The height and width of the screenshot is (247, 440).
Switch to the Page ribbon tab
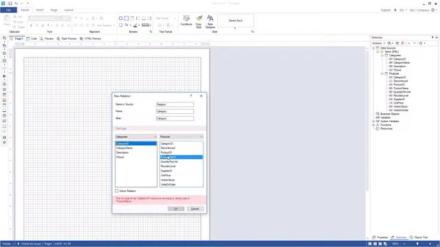pos(54,10)
